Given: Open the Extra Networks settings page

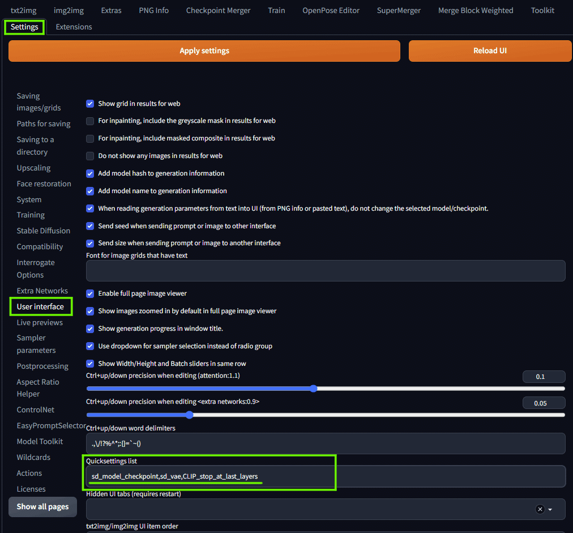Looking at the screenshot, I should coord(42,291).
